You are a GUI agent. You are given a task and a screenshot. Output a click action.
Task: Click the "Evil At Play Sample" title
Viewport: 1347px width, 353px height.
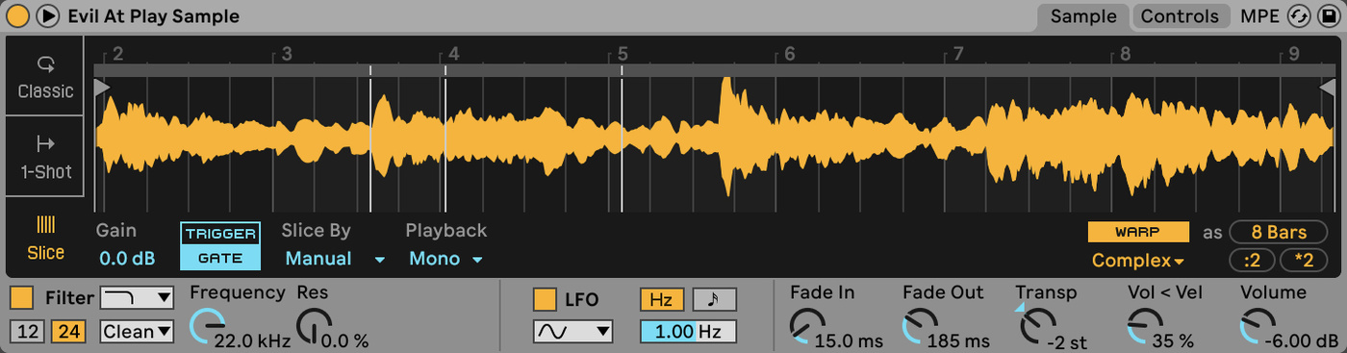pyautogui.click(x=154, y=16)
